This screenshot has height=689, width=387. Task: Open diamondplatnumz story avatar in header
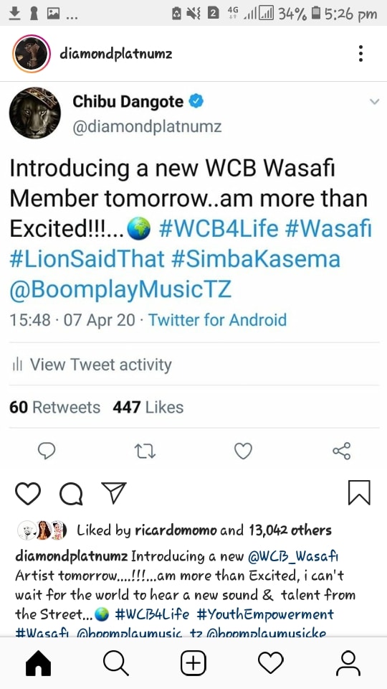pyautogui.click(x=31, y=54)
